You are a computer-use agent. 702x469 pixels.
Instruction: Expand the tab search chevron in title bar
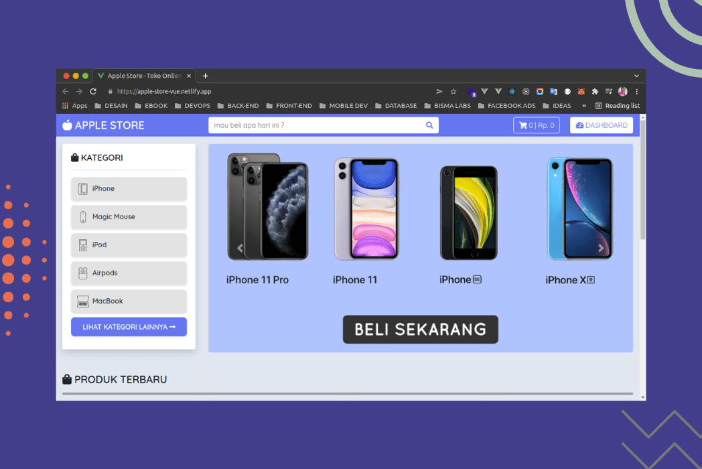coord(636,76)
